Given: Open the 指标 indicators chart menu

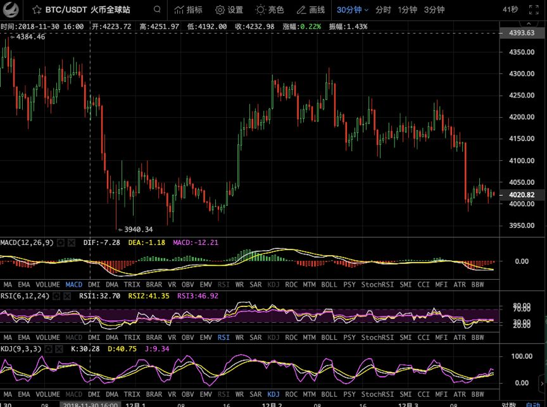Looking at the screenshot, I should [x=188, y=10].
